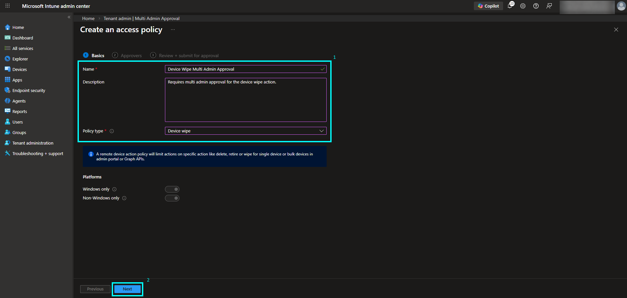
Task: Open the feedback icon in header
Action: click(x=549, y=6)
